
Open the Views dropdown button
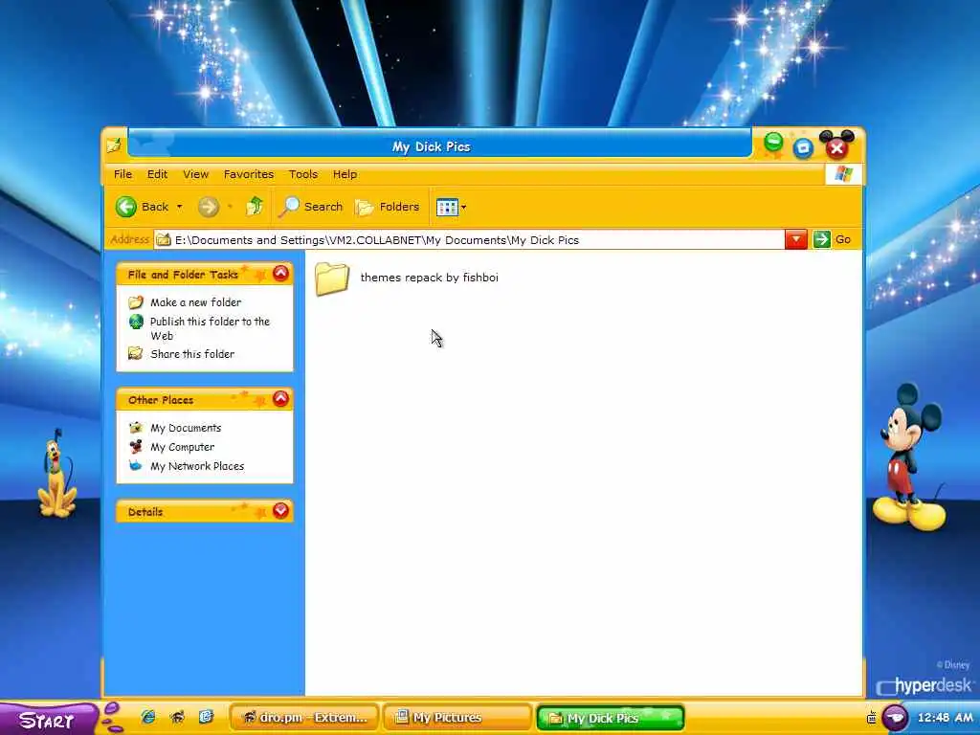point(452,207)
